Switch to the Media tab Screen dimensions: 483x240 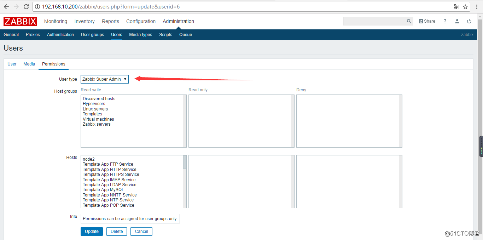[x=29, y=64]
